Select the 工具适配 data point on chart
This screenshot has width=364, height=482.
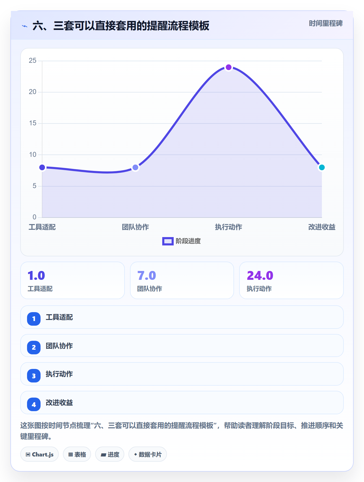(42, 167)
